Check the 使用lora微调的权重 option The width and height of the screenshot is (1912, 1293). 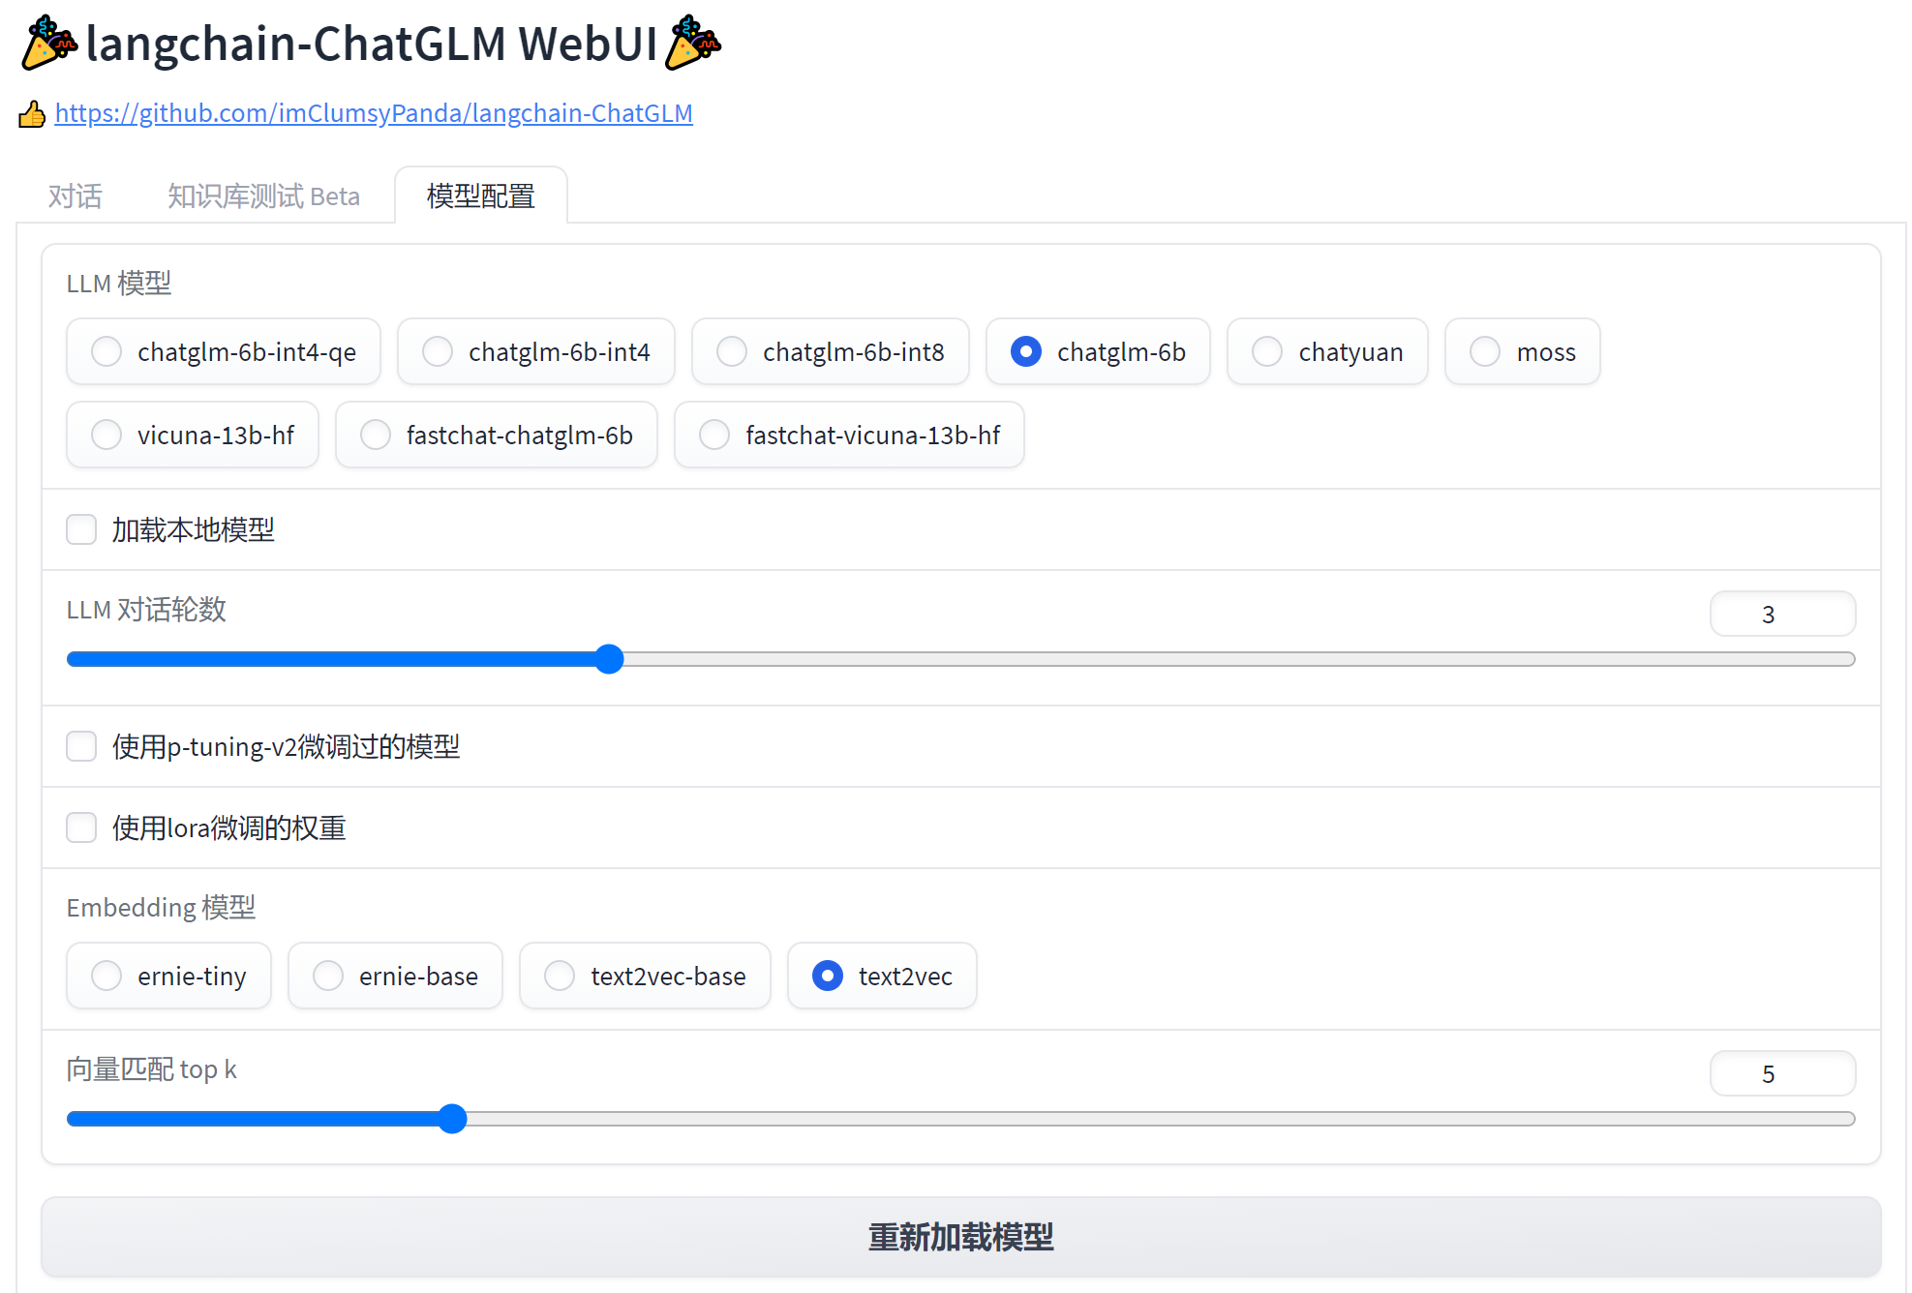(x=81, y=827)
